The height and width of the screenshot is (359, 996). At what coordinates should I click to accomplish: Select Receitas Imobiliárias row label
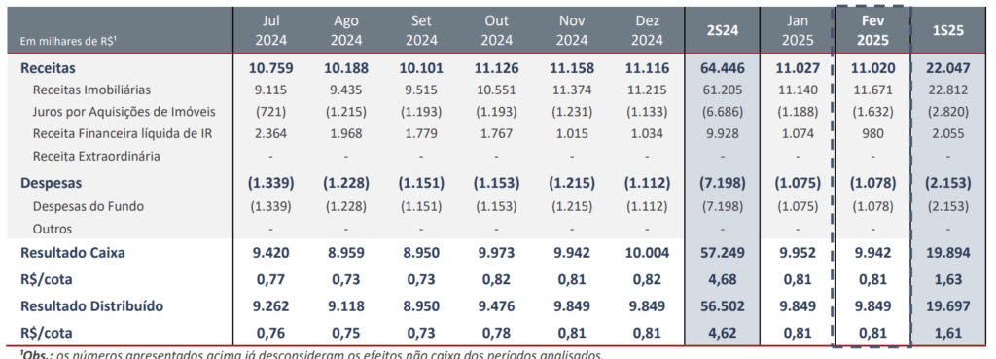point(91,90)
